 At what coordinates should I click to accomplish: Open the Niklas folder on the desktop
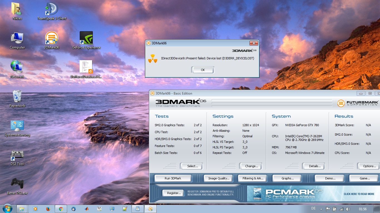pos(17,11)
